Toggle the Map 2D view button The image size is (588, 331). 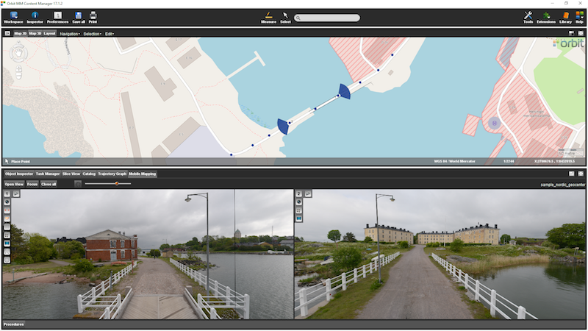[20, 33]
